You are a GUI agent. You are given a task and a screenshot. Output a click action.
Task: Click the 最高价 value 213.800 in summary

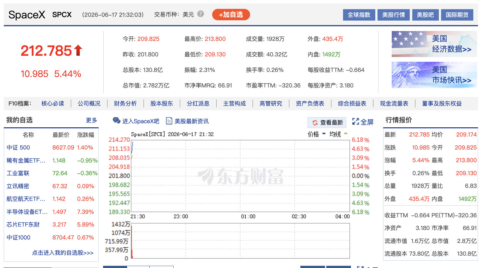tap(215, 39)
